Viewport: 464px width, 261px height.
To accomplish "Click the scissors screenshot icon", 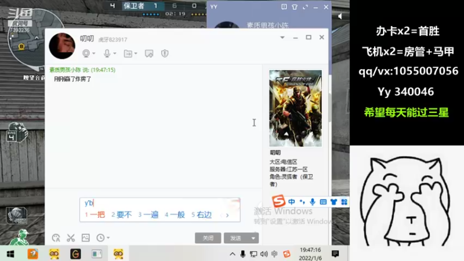I will click(71, 238).
